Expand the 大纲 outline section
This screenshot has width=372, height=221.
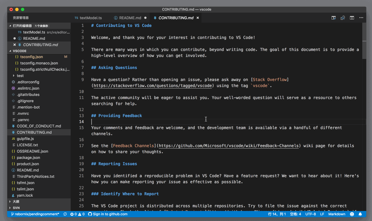pyautogui.click(x=16, y=202)
